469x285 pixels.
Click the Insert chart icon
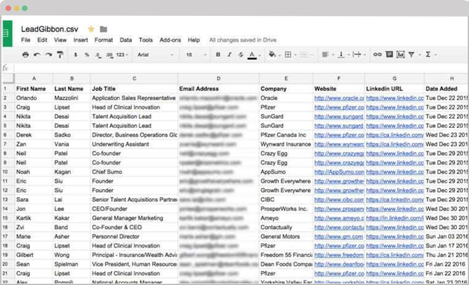pyautogui.click(x=400, y=54)
